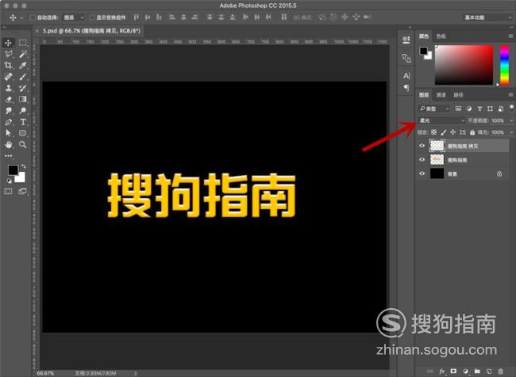Select the black background layer thumbnail
This screenshot has width=516, height=377.
(437, 173)
